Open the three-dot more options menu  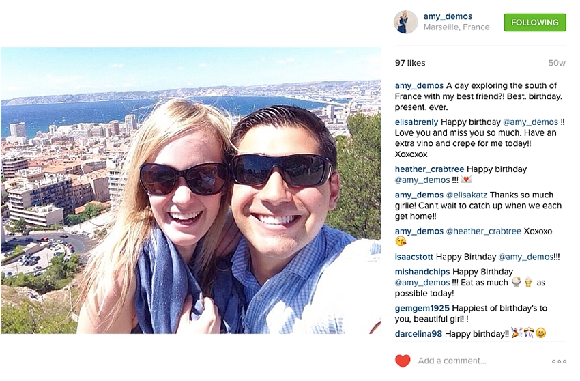[x=559, y=361]
